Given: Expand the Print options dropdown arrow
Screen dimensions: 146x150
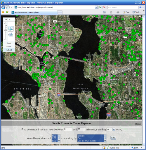Looking at the screenshot, I should click(121, 12).
